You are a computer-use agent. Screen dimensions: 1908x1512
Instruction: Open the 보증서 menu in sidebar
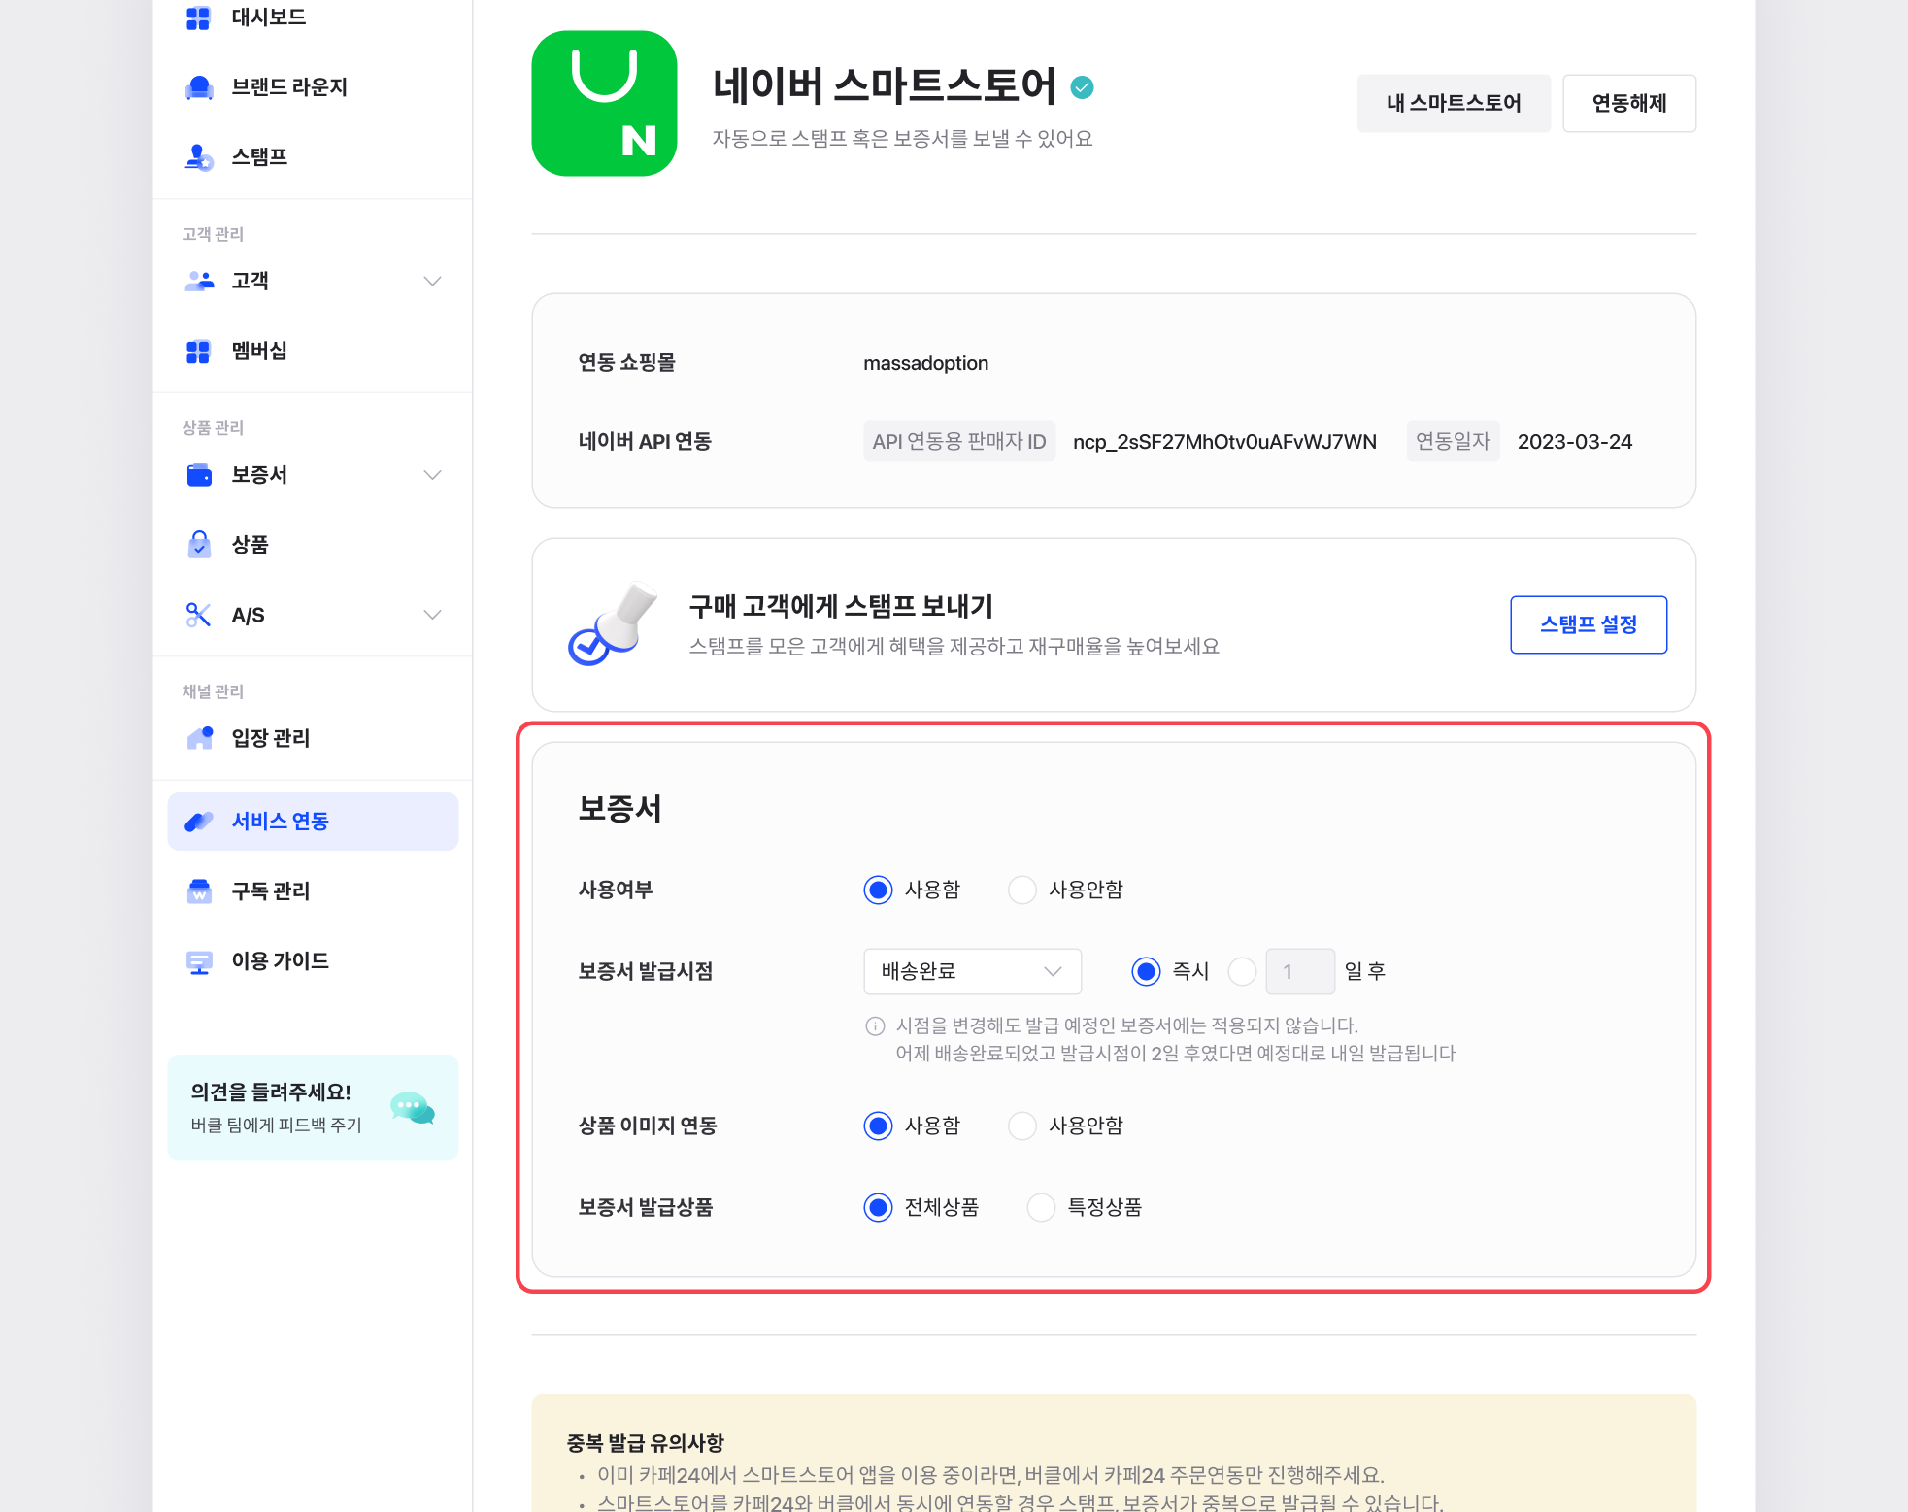pos(259,475)
